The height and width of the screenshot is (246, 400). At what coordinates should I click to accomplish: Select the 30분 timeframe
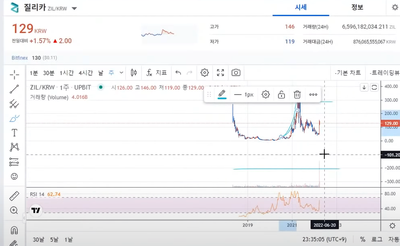coord(49,73)
